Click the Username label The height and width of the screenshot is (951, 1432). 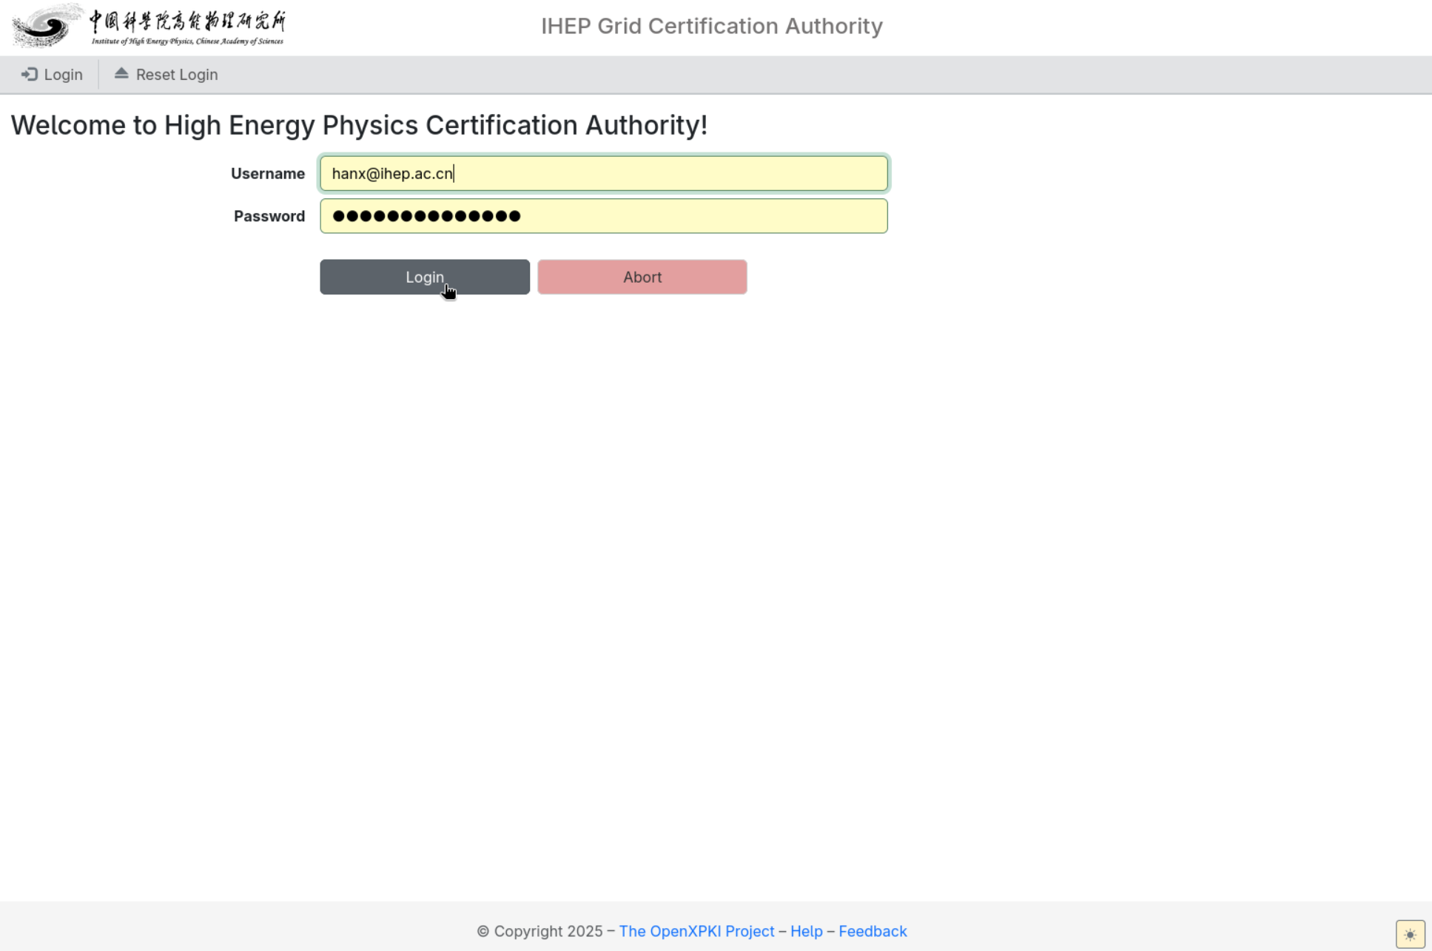point(268,173)
